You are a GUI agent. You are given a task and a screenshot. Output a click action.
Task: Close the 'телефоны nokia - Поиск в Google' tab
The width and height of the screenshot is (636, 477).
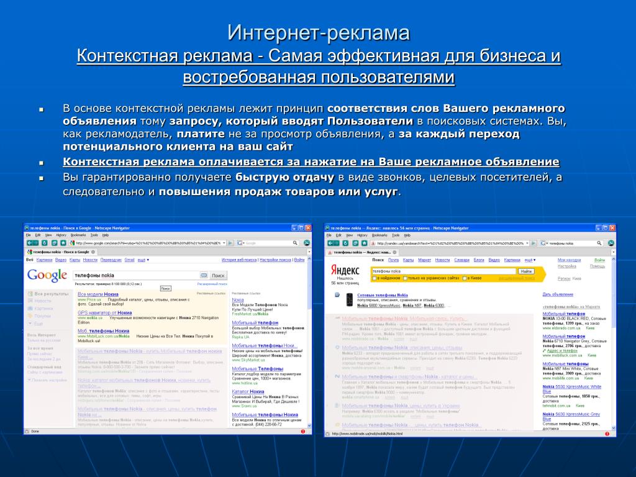(x=93, y=252)
